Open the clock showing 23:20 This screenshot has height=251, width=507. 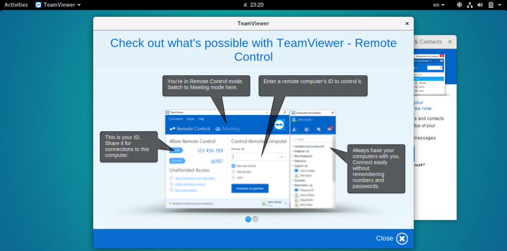[x=253, y=5]
